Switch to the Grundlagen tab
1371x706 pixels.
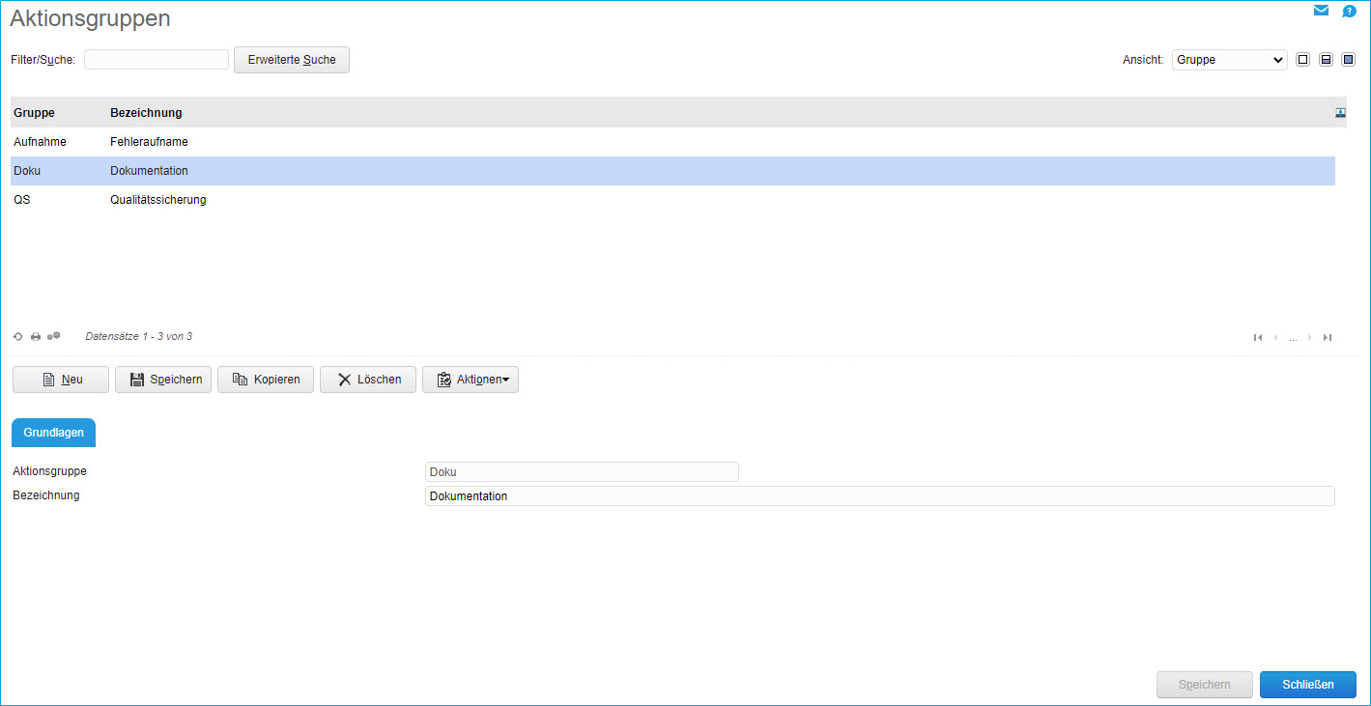pos(53,433)
